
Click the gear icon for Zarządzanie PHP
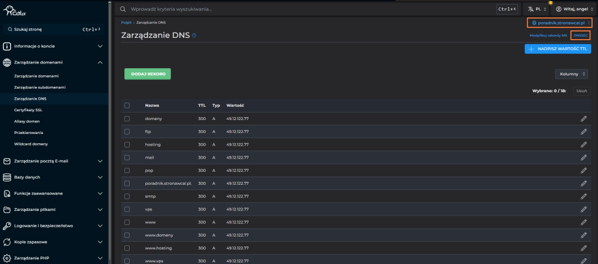(7, 258)
